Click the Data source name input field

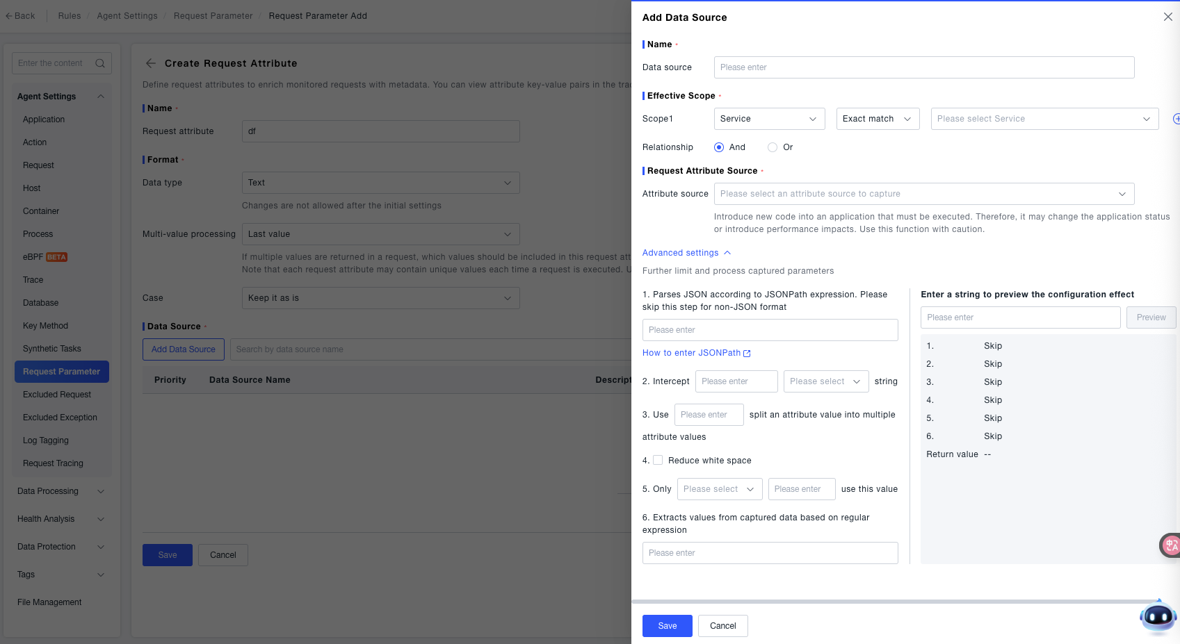923,67
